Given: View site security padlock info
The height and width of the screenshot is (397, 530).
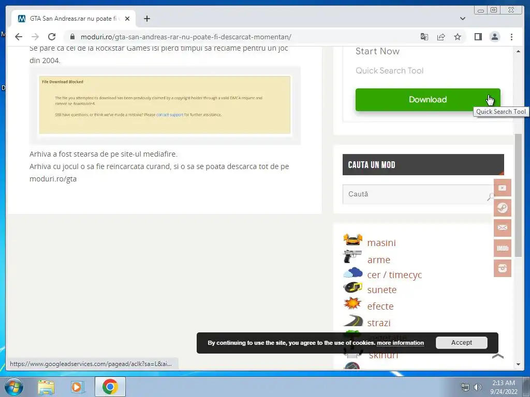Looking at the screenshot, I should click(x=72, y=37).
